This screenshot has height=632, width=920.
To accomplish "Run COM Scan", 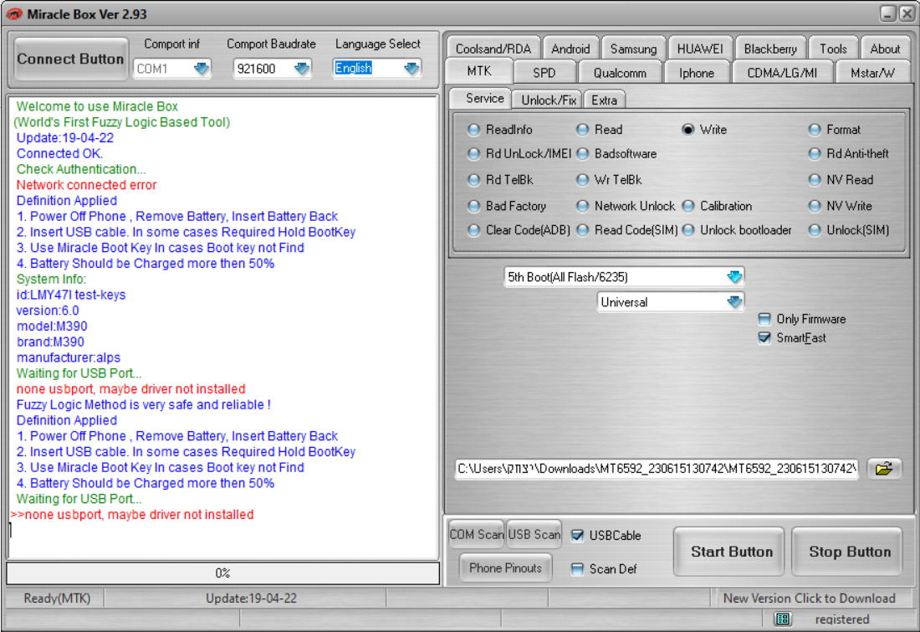I will coord(476,535).
